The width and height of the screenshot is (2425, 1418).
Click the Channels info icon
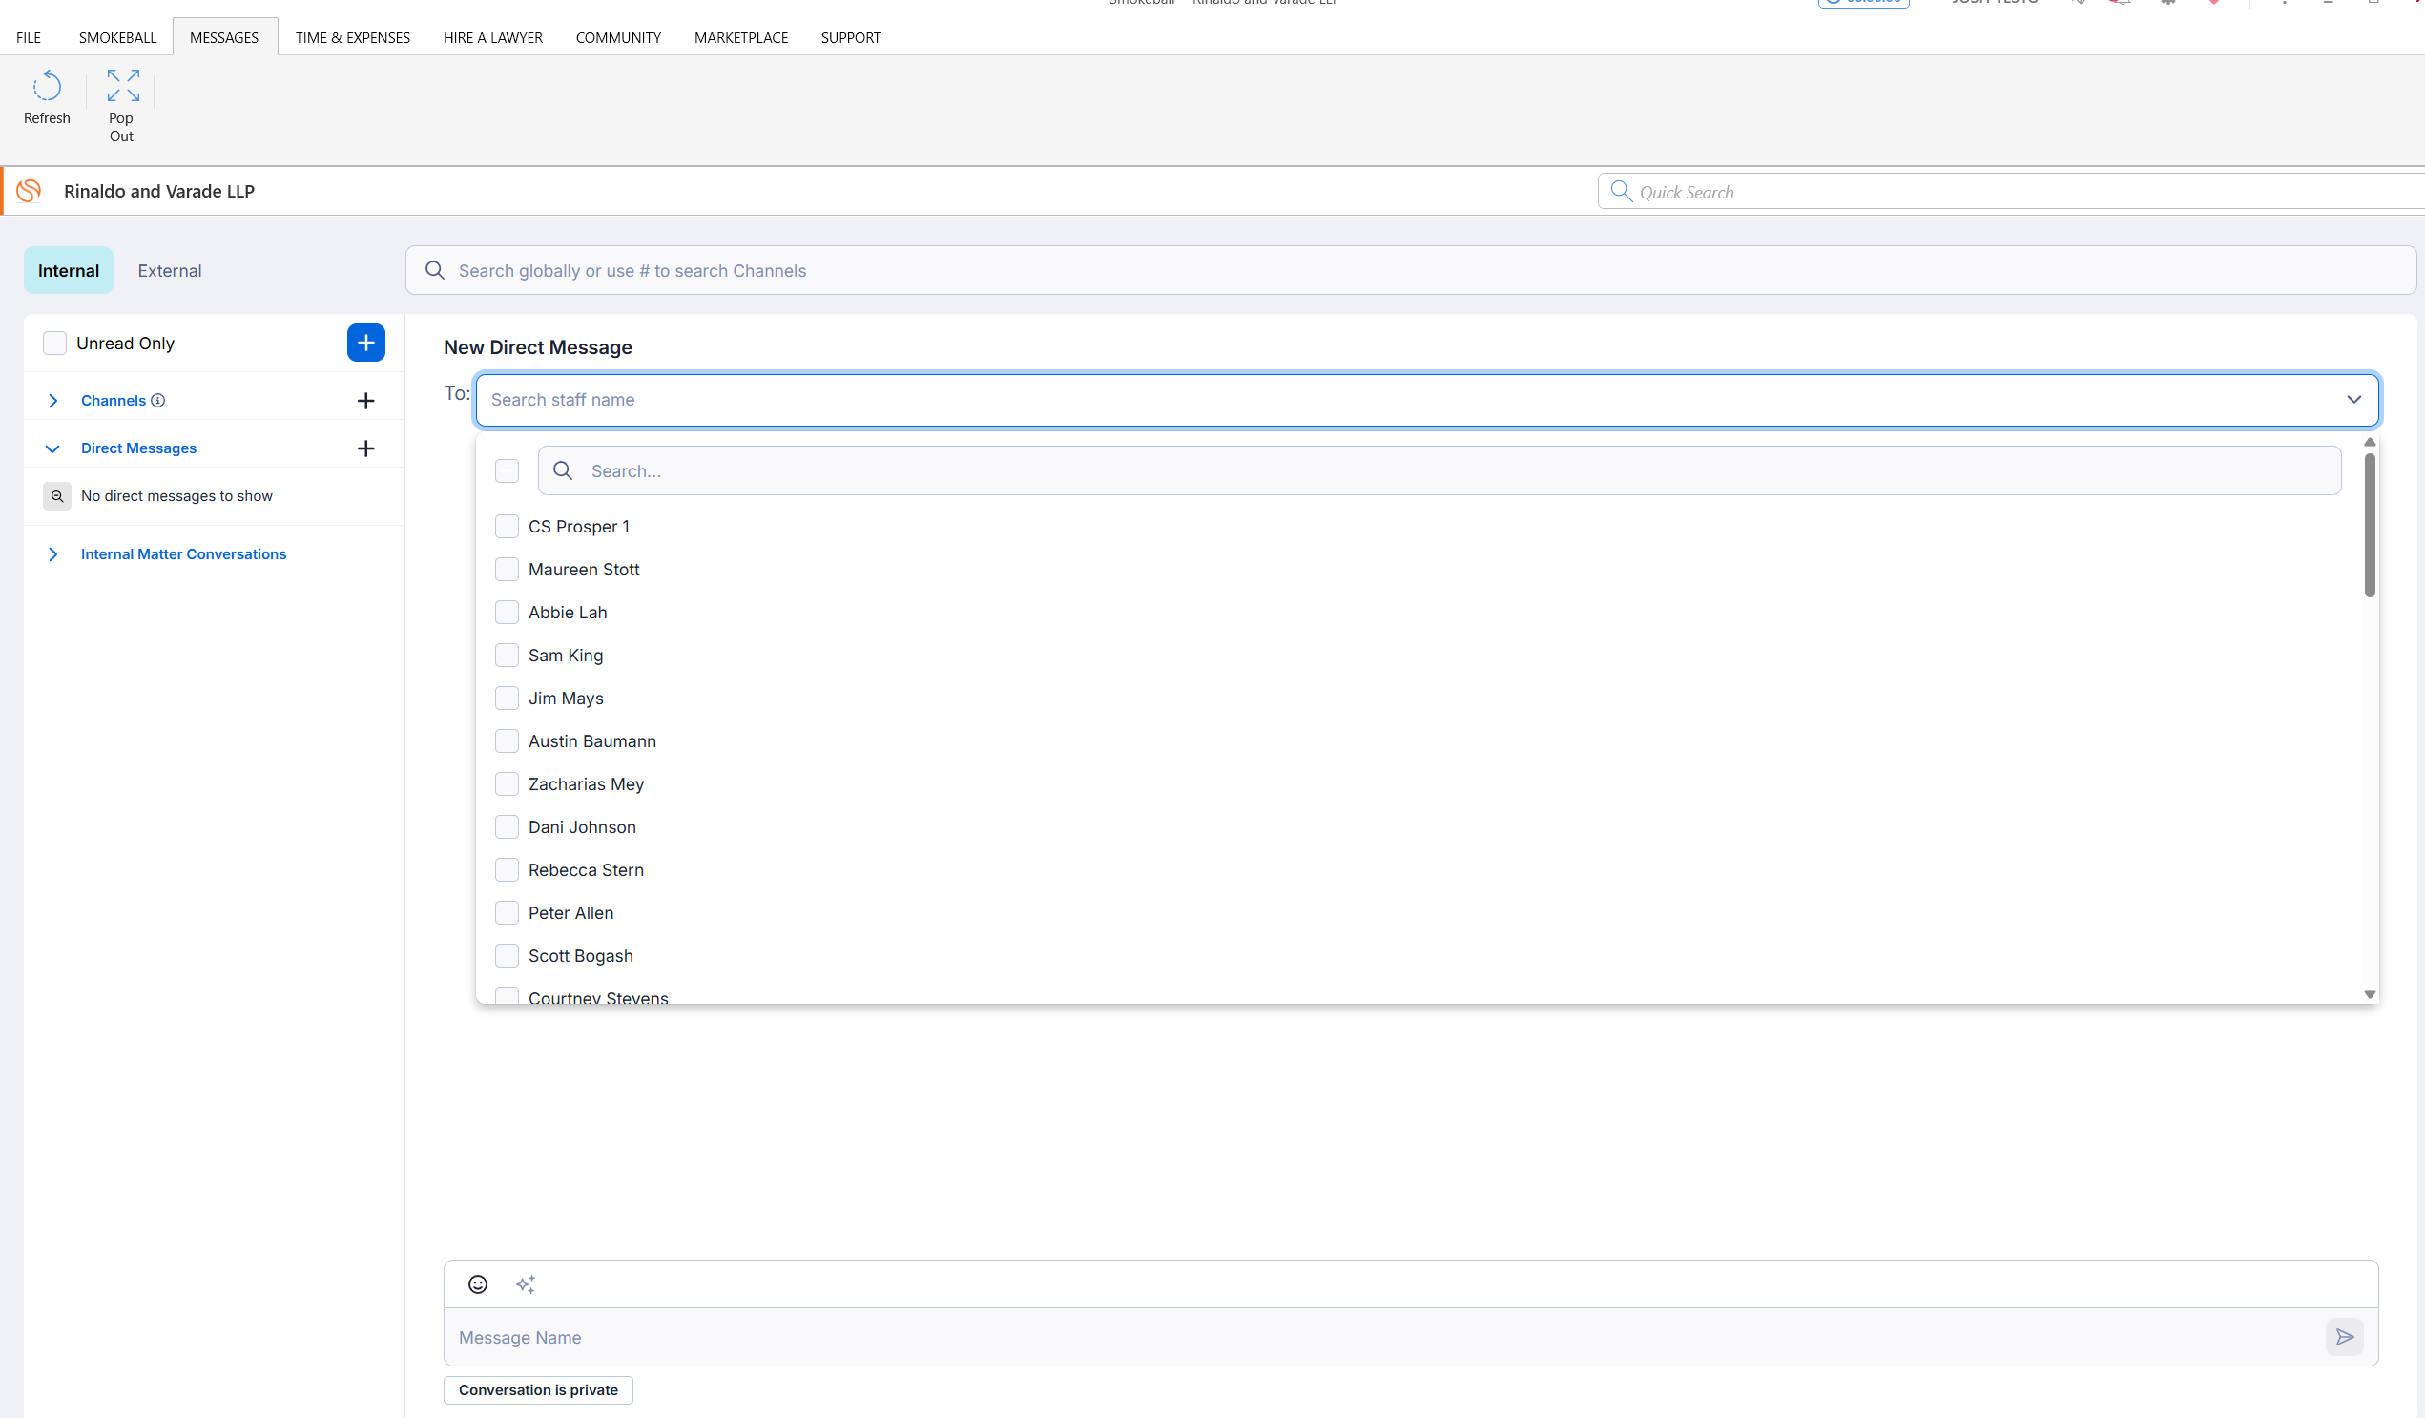pos(157,401)
